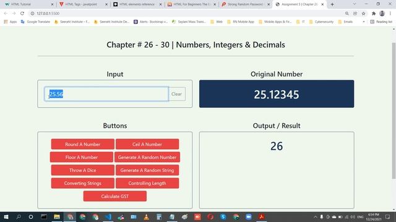Click the Floor A Number button
396x222 pixels.
coord(82,157)
